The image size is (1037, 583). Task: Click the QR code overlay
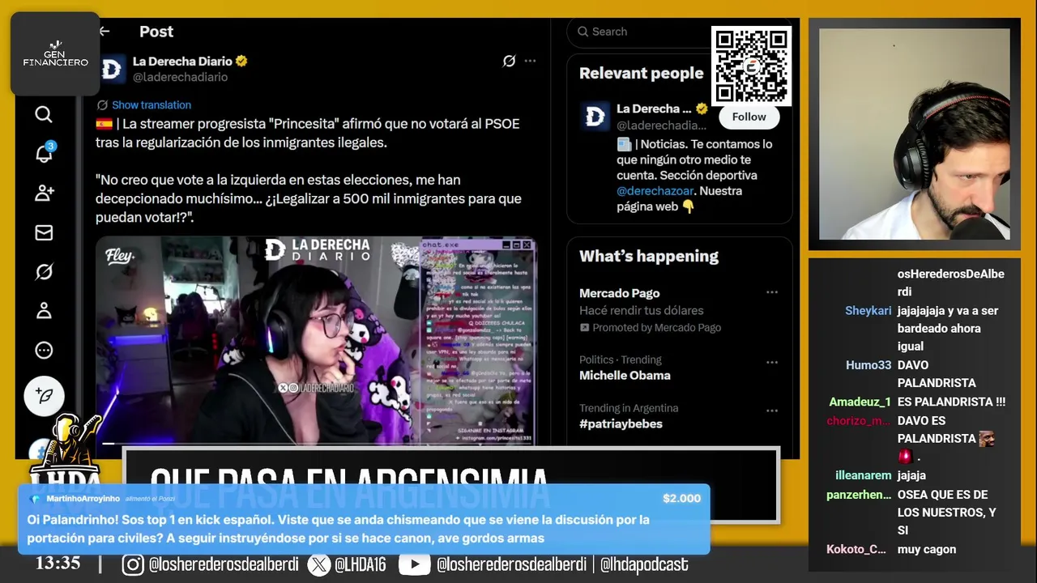click(x=751, y=66)
